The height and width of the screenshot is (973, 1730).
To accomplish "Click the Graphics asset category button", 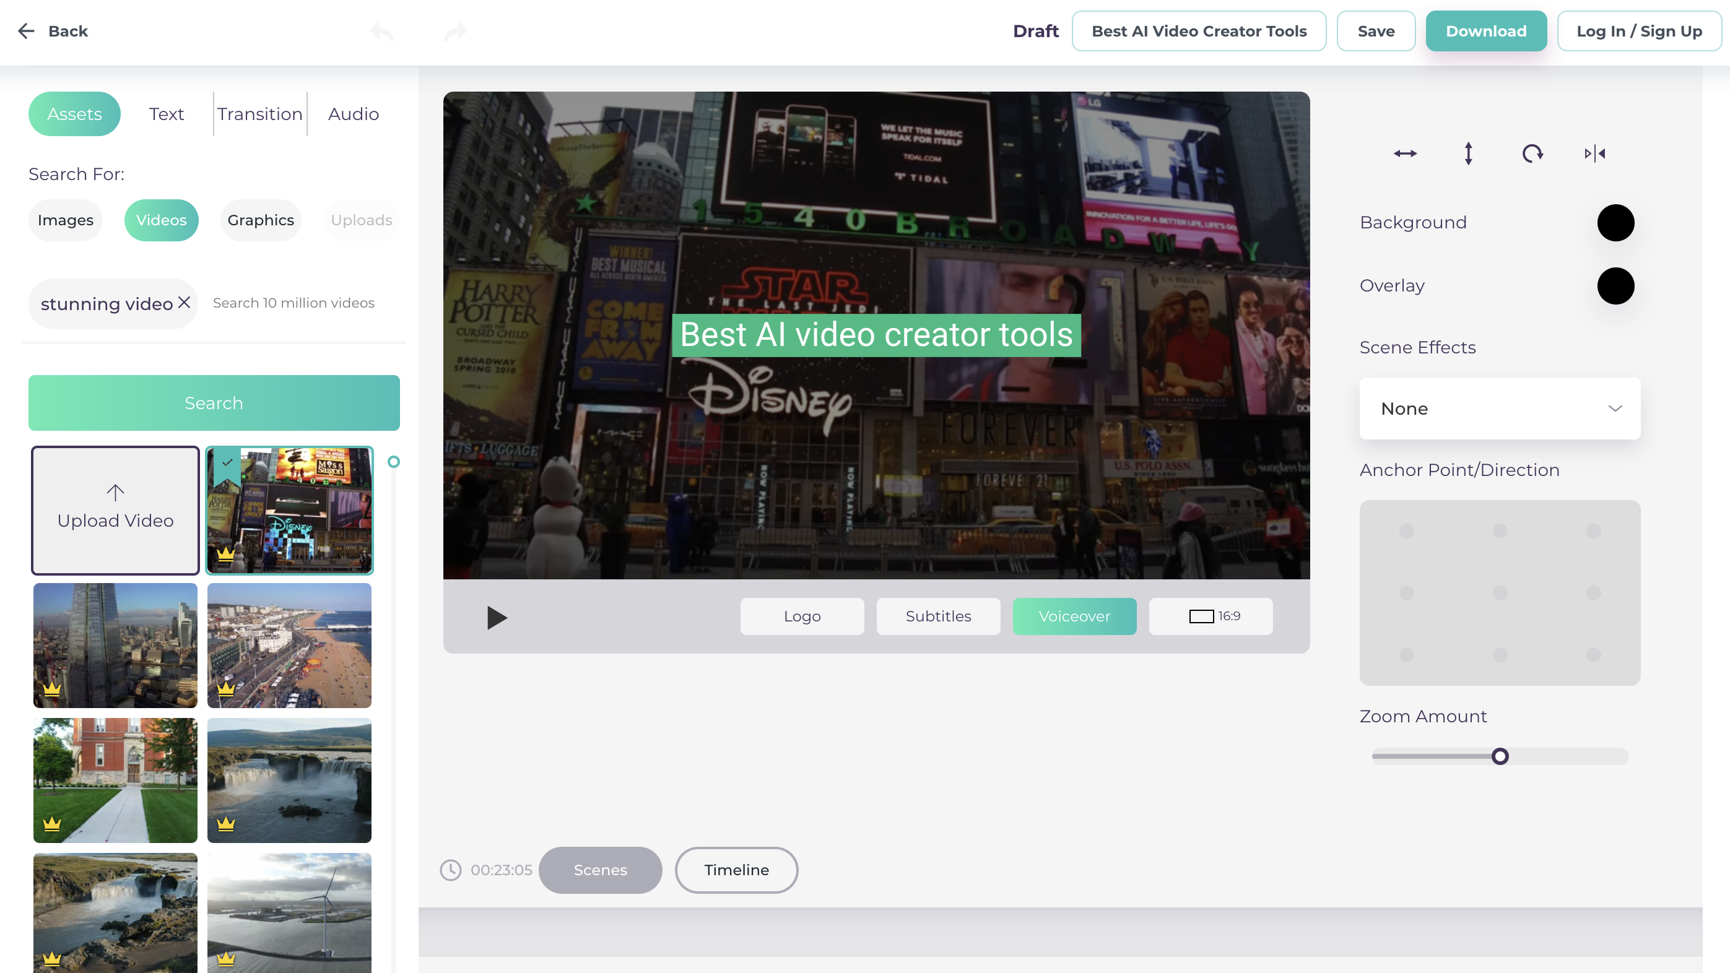I will coord(260,220).
